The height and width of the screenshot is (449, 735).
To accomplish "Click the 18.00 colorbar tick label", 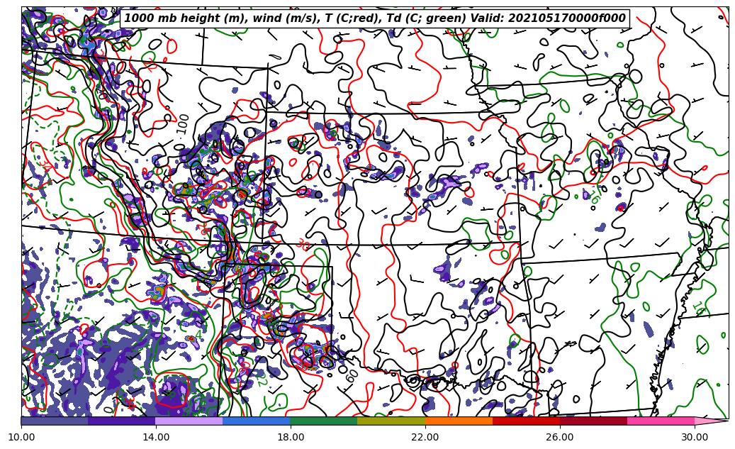I will pyautogui.click(x=291, y=437).
